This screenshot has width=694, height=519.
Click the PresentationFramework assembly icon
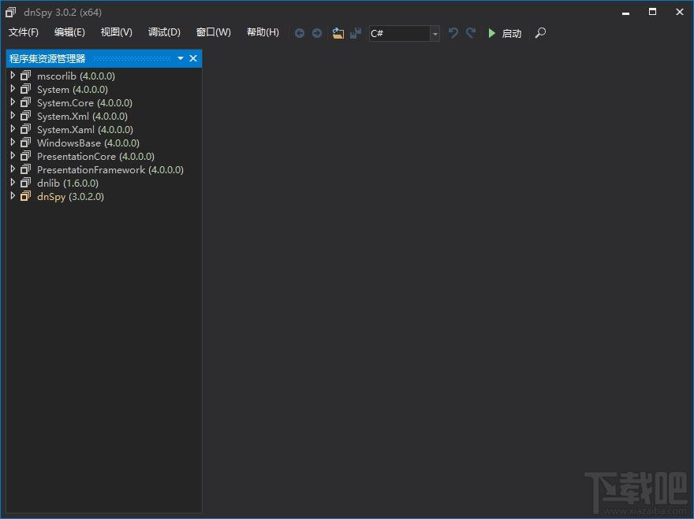coord(26,169)
